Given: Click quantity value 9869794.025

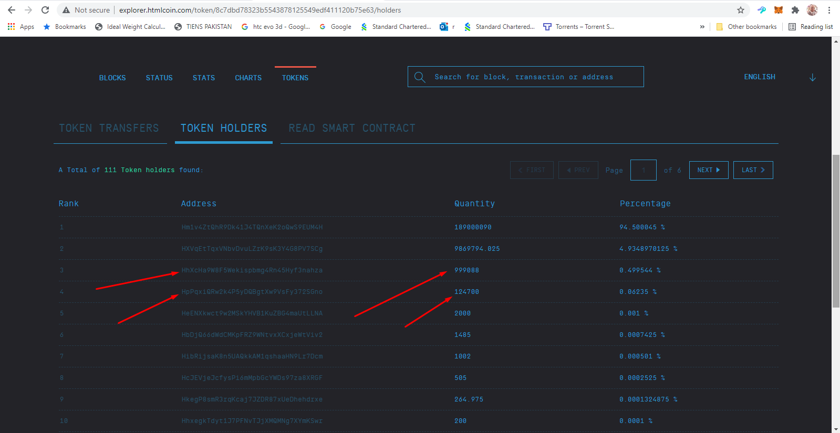Looking at the screenshot, I should (477, 249).
